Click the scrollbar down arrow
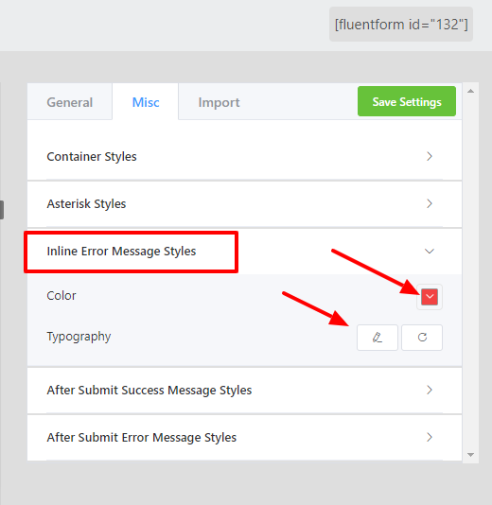The height and width of the screenshot is (505, 492). 471,455
